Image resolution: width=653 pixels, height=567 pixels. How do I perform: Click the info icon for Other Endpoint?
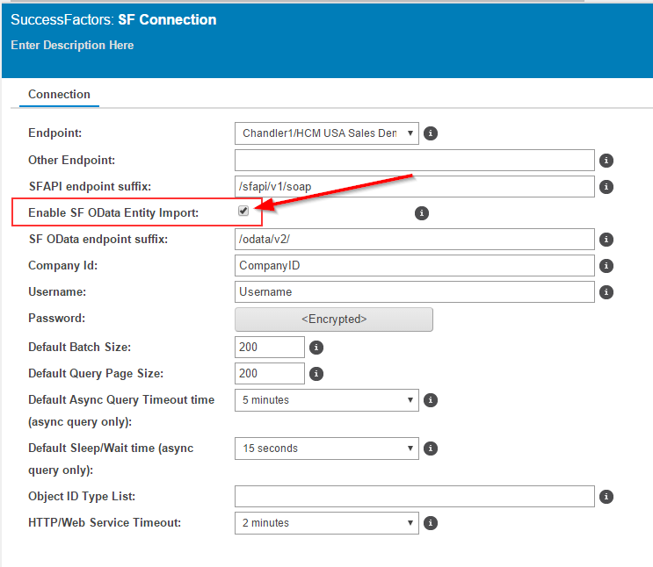[x=606, y=161]
